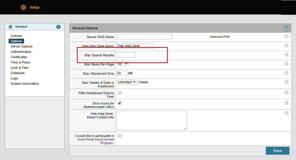Image resolution: width=296 pixels, height=160 pixels.
Task: Enable Filter Dashboard Data to User checkbox
Action: (120, 93)
